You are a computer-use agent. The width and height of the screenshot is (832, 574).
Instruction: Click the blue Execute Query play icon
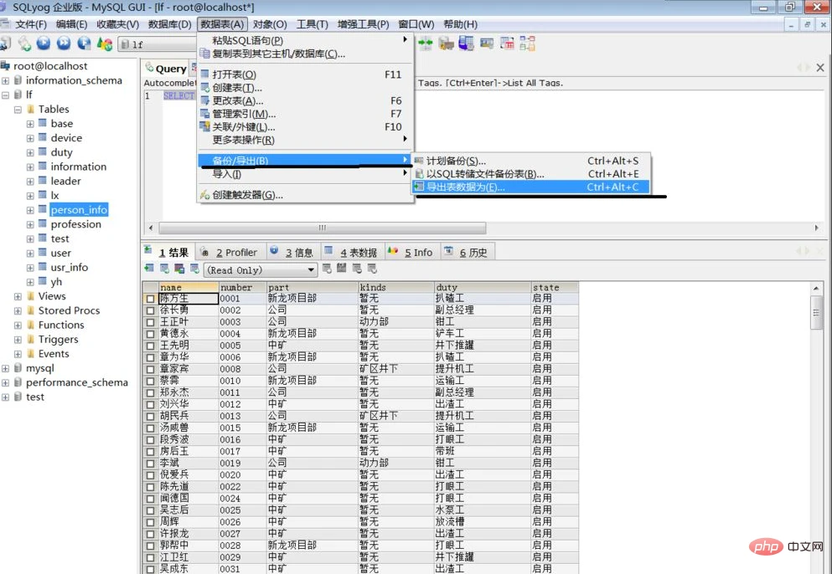[44, 44]
